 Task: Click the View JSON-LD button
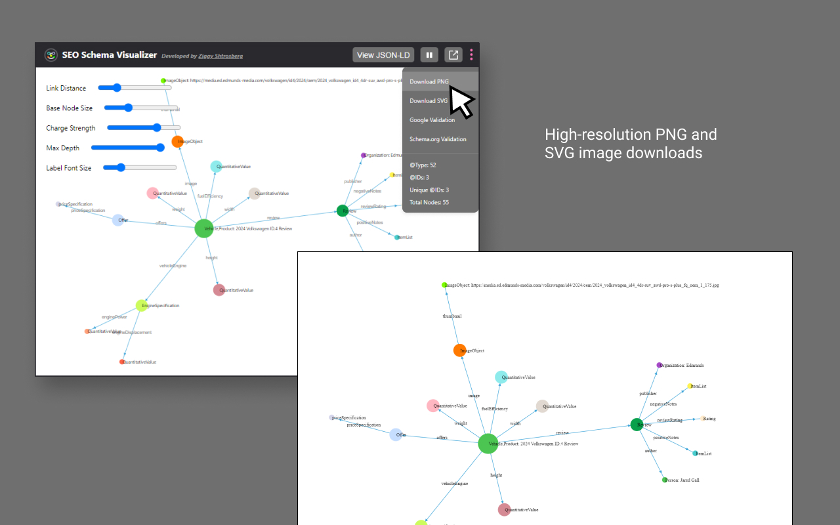point(383,54)
